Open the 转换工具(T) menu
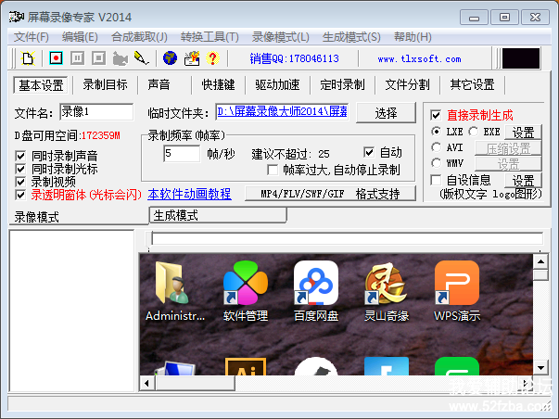The width and height of the screenshot is (559, 419). (210, 37)
